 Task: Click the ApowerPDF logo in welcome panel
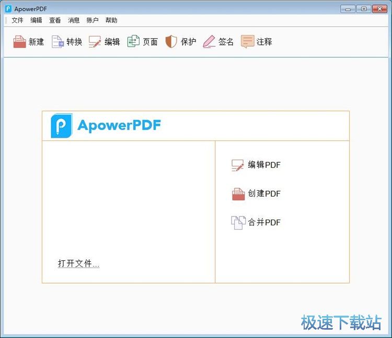coord(106,125)
